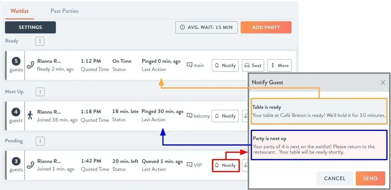Click the 4 guests count badge
391x190 pixels.
(x=16, y=112)
